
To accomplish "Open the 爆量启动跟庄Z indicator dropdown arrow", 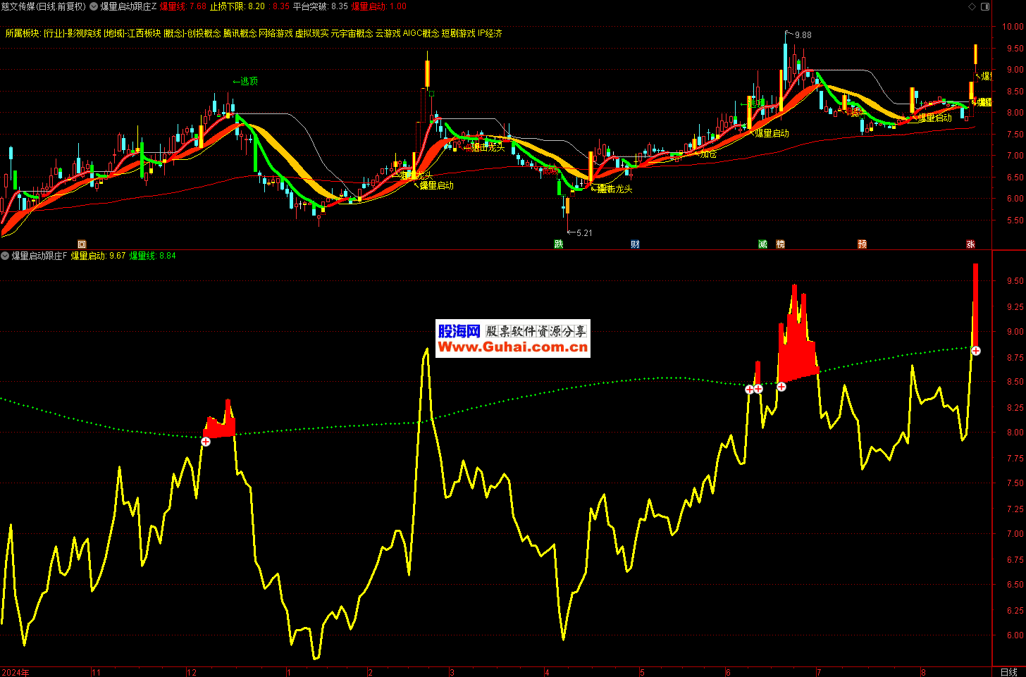I will 94,6.
